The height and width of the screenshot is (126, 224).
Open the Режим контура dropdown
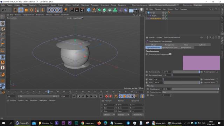point(190,92)
